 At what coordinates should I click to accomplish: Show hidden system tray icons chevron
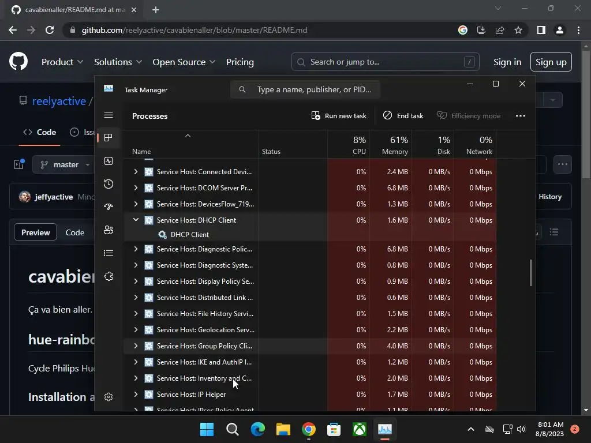(471, 429)
